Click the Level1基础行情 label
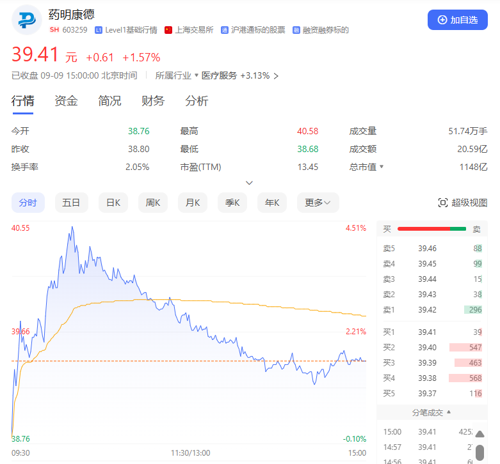The height and width of the screenshot is (464, 500). coord(131,30)
